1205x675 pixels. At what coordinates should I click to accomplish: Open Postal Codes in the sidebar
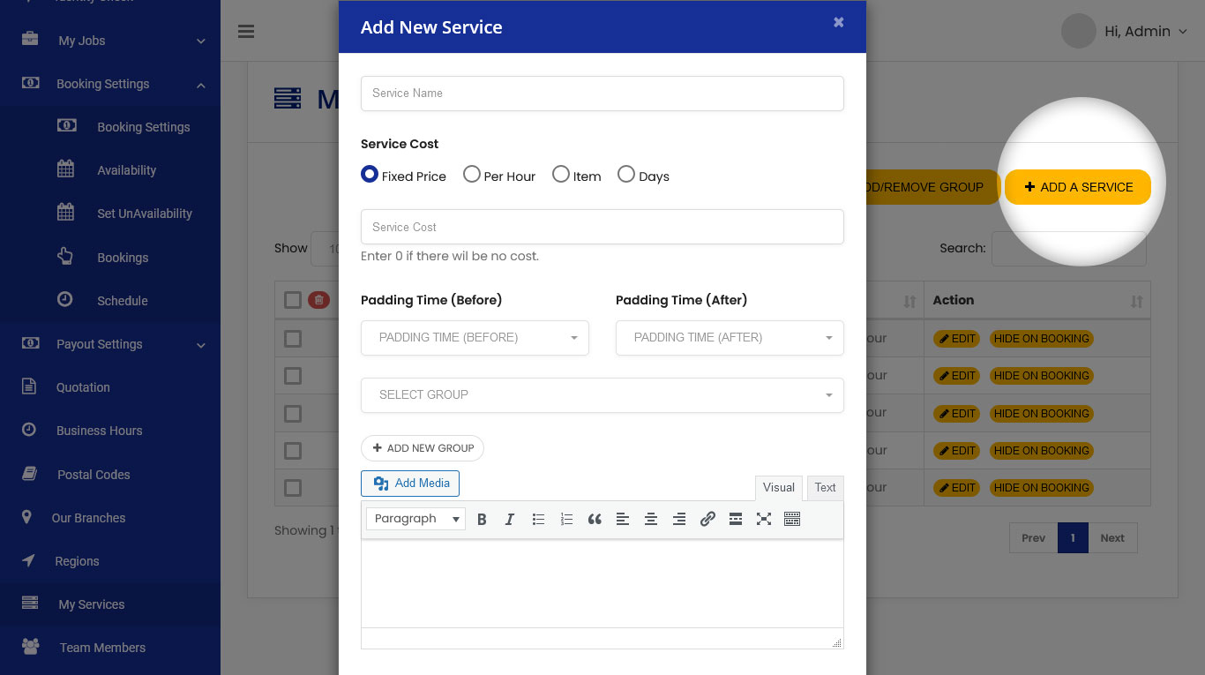[94, 475]
